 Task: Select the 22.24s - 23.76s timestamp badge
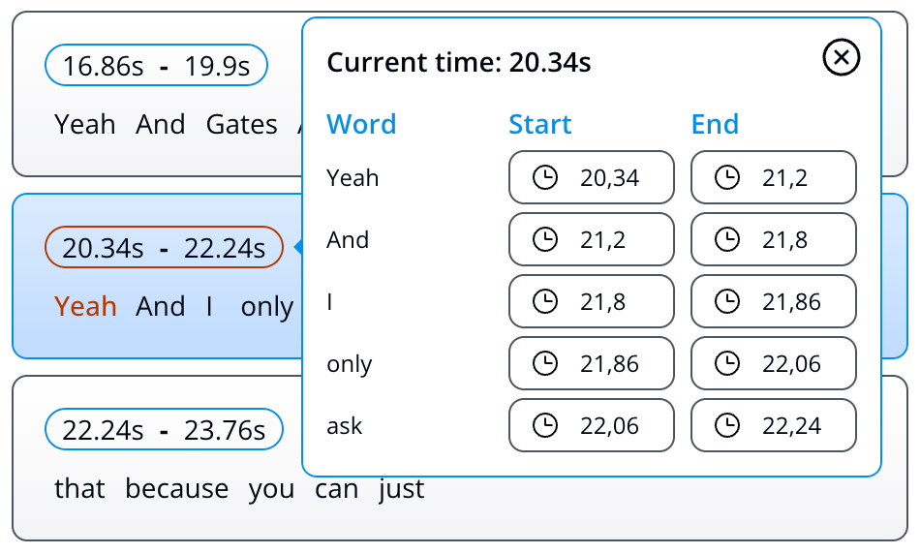click(x=164, y=430)
